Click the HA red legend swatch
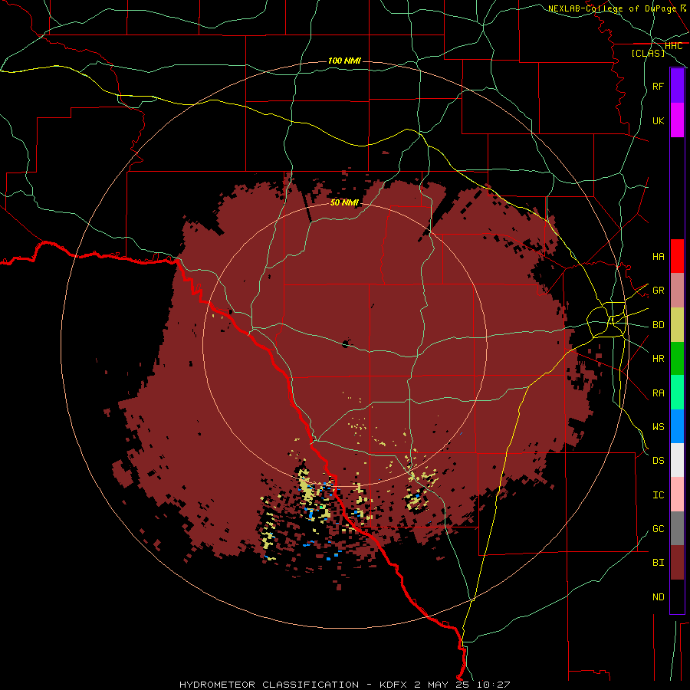 (x=677, y=256)
